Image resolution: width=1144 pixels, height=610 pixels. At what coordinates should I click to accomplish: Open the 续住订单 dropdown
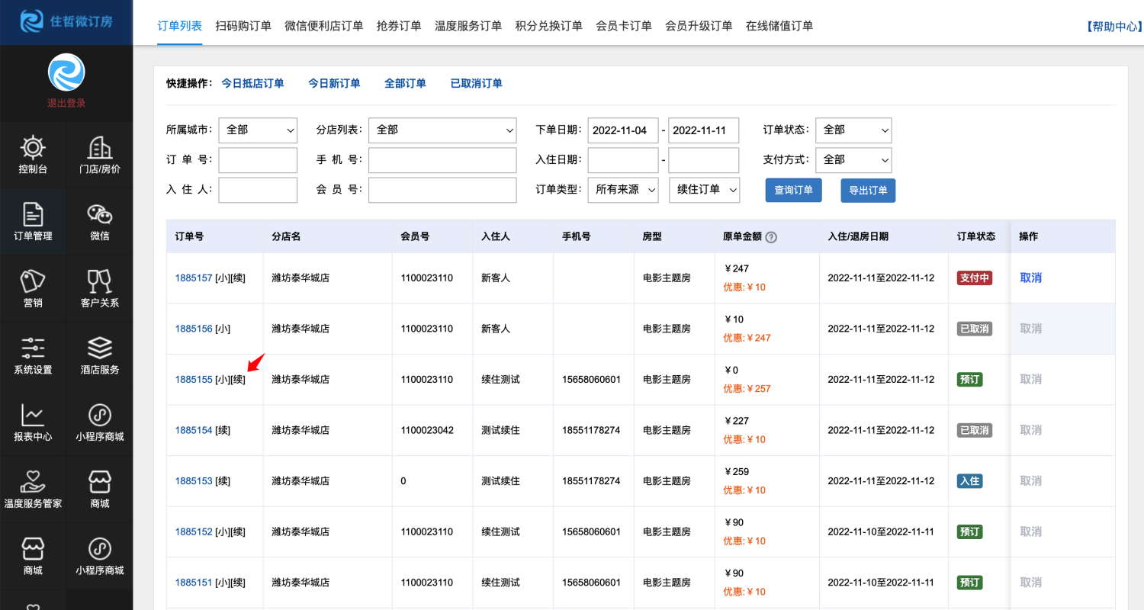click(704, 190)
